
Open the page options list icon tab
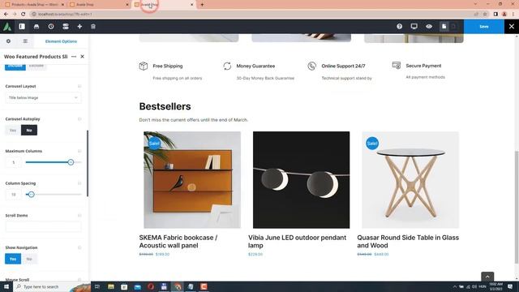(x=25, y=41)
